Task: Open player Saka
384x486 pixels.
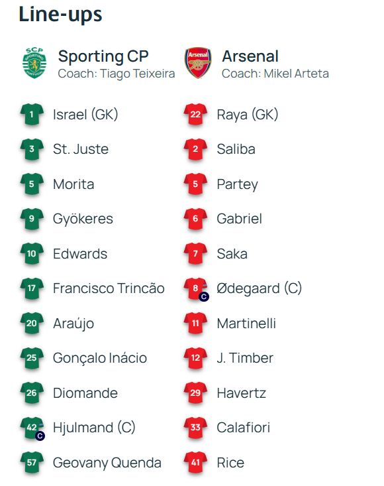Action: (x=232, y=254)
